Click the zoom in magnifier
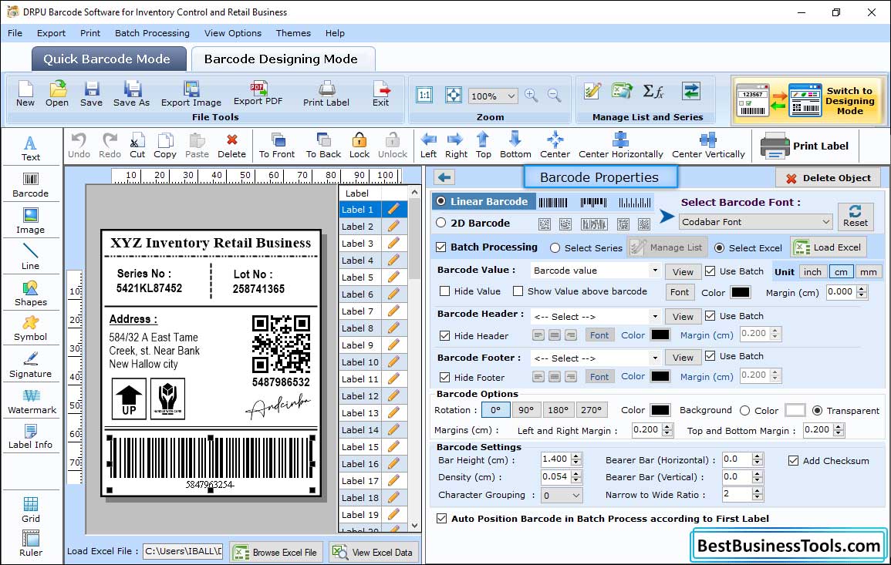The height and width of the screenshot is (565, 891). [x=532, y=95]
